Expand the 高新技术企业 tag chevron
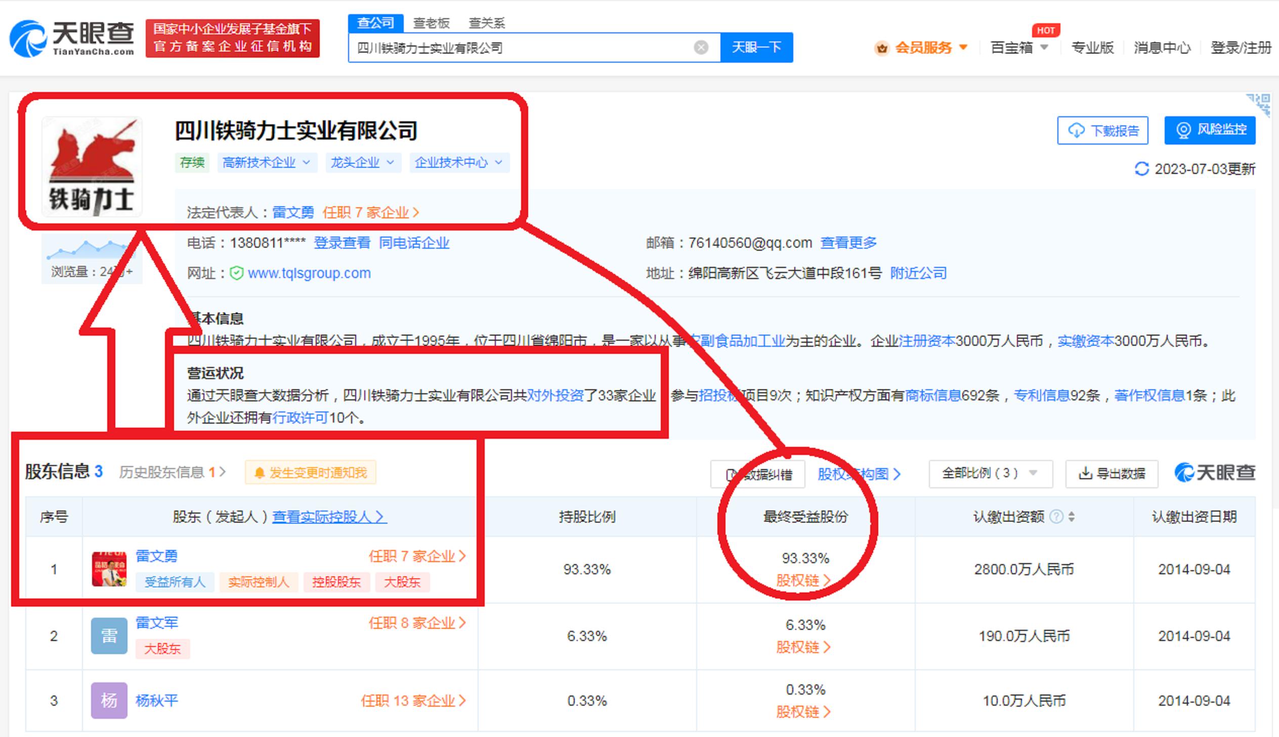Image resolution: width=1279 pixels, height=737 pixels. [306, 162]
